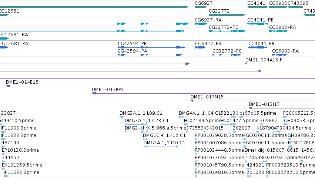Select RP001007086.5prime label

(x=219, y=143)
